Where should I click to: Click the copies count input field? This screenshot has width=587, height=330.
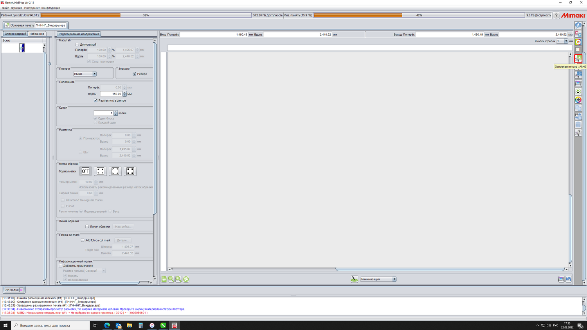[104, 113]
